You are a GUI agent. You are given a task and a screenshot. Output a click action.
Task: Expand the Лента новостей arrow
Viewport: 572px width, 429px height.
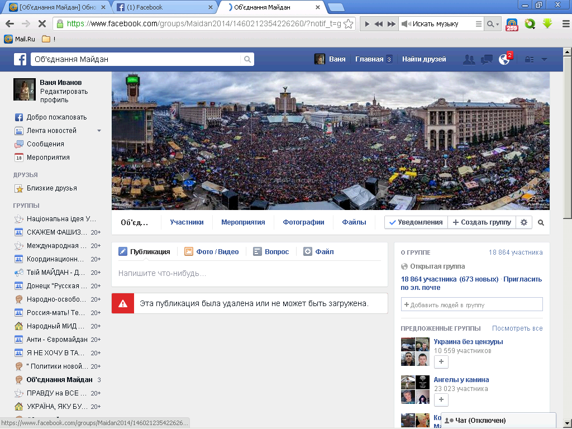(x=99, y=131)
